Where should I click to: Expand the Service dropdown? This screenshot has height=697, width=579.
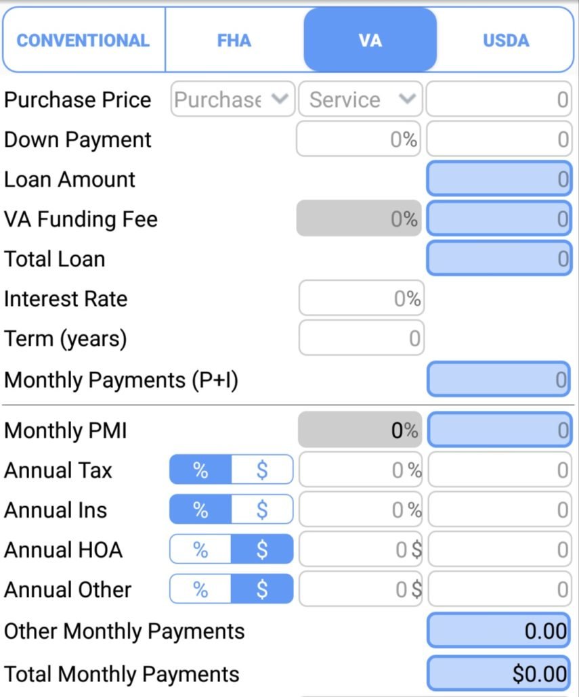coord(360,99)
